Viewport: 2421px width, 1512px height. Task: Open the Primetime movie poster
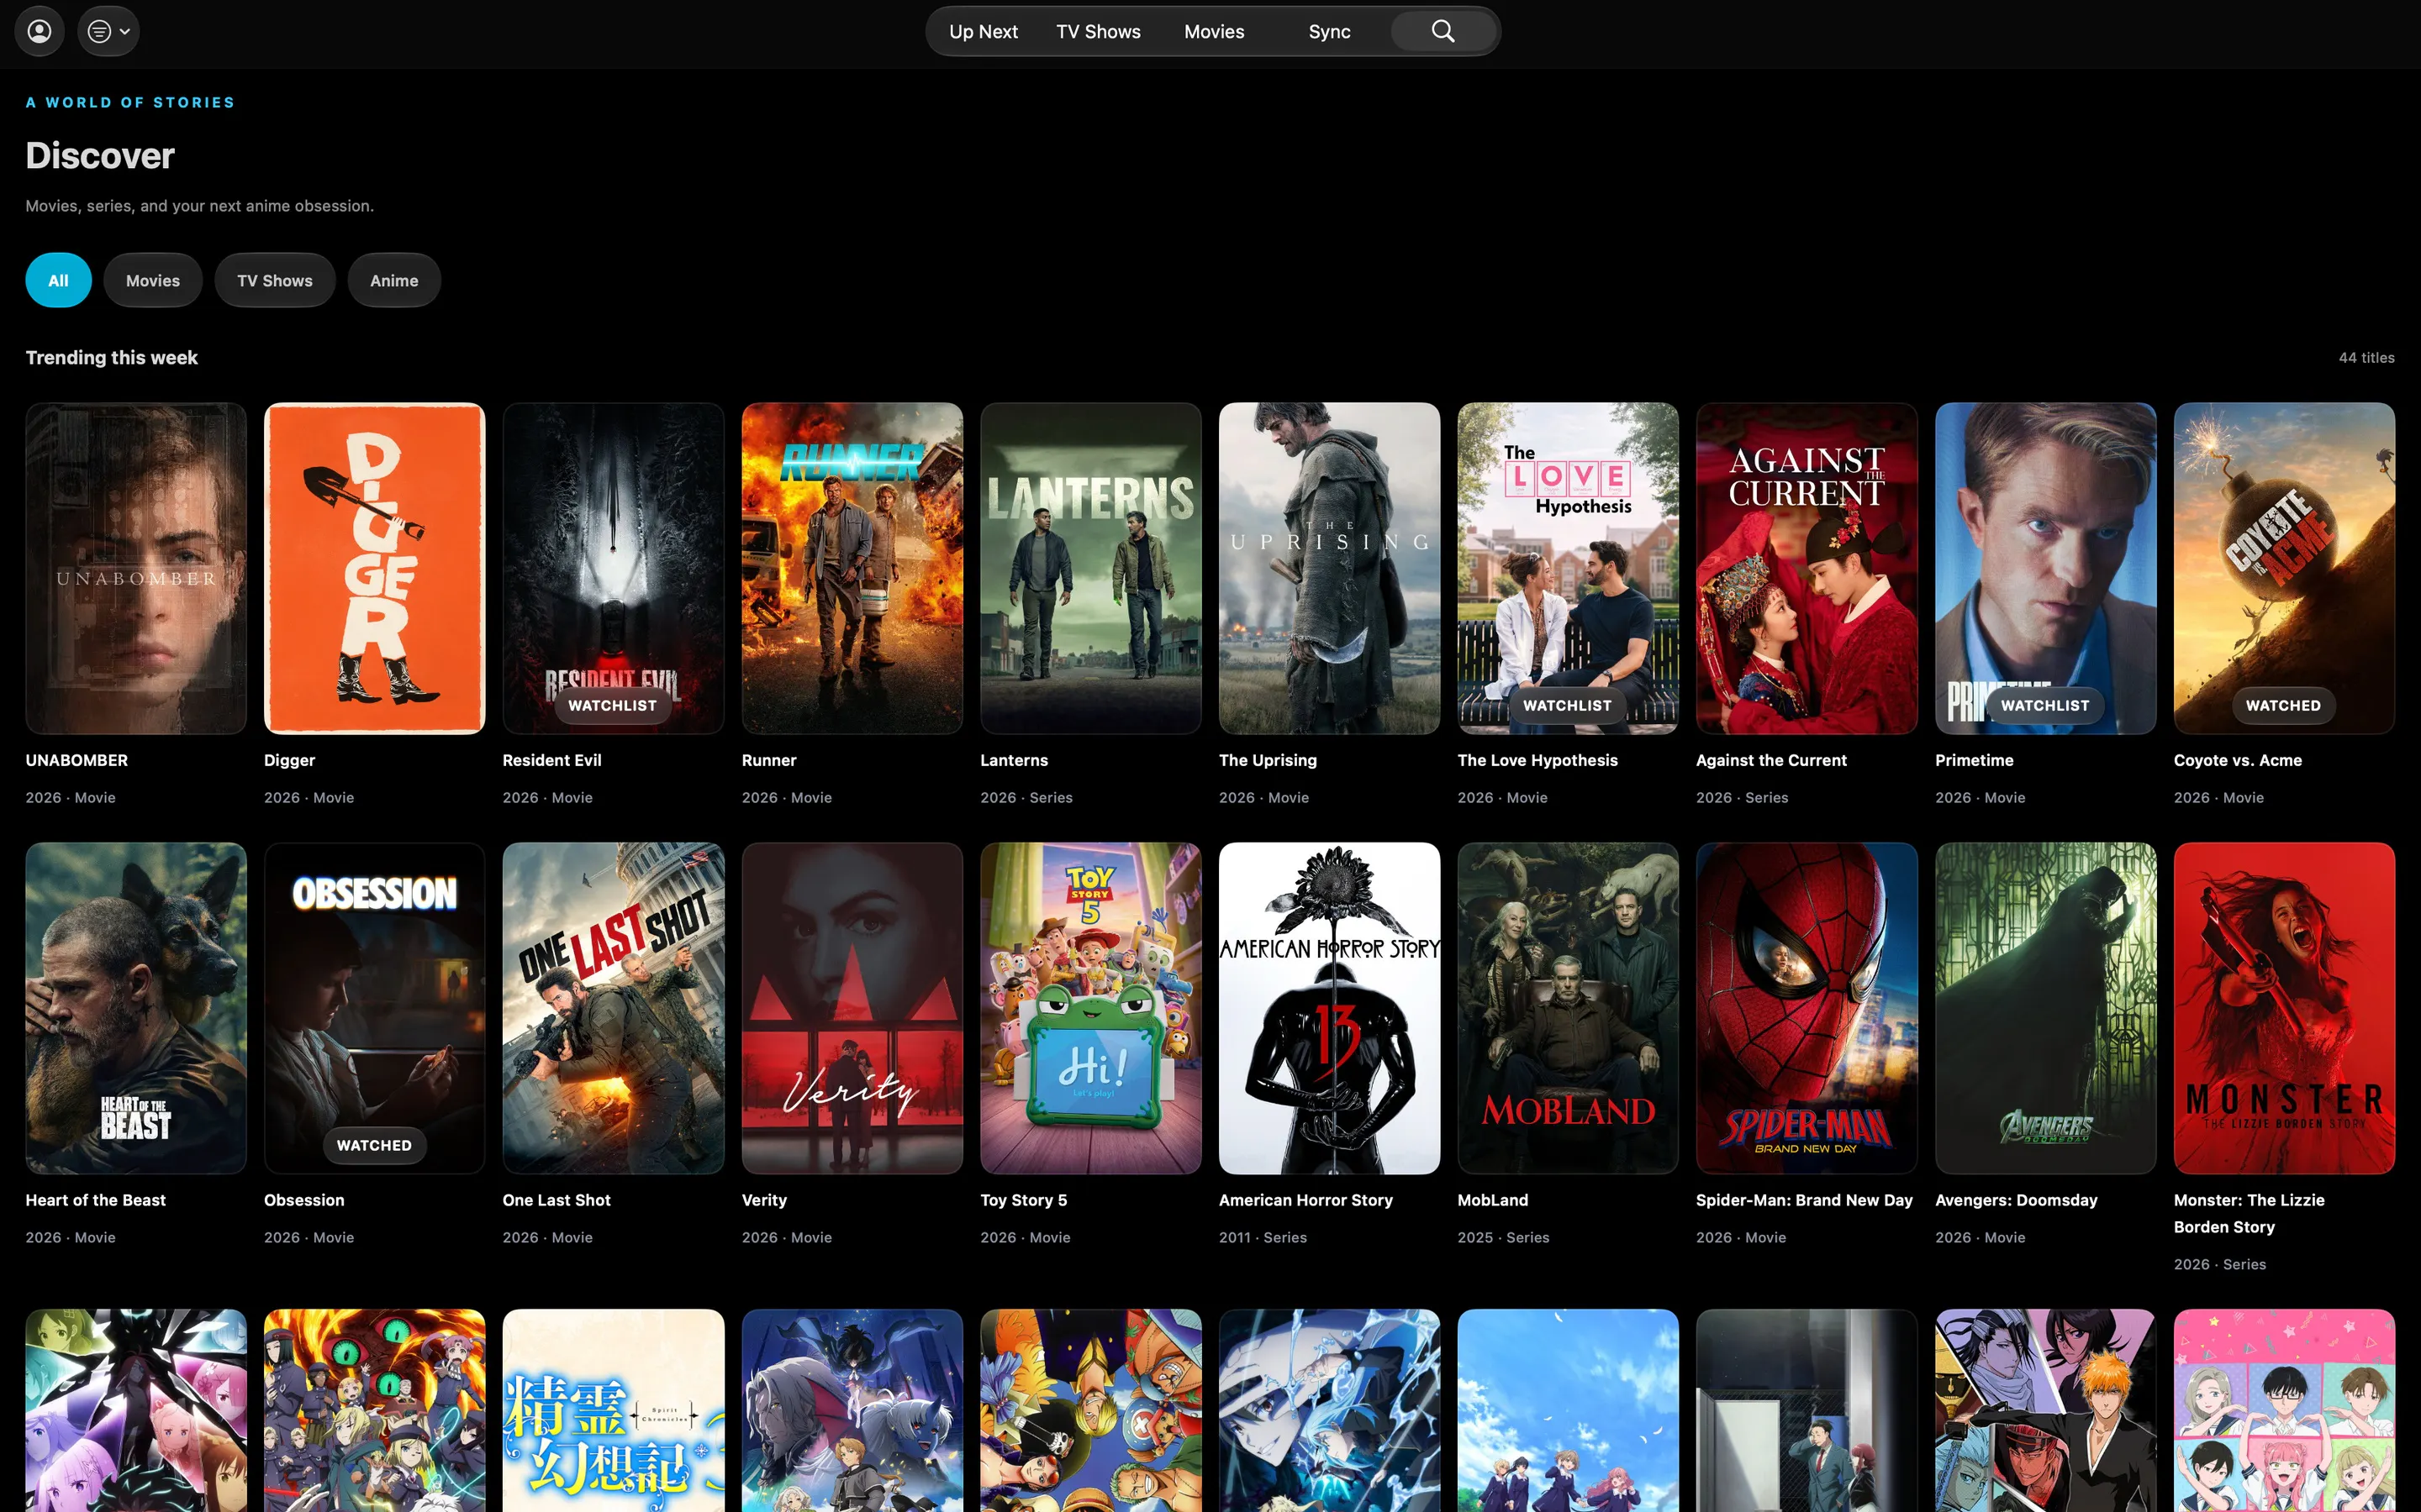[2046, 568]
